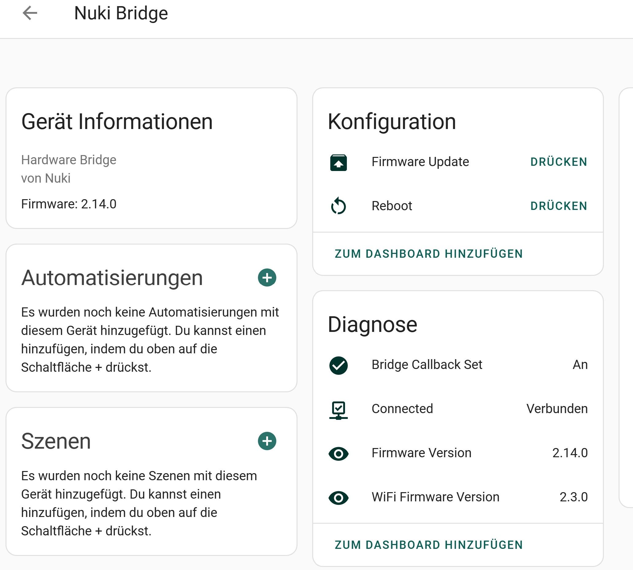Add Konfiguration card to dashboard
Viewport: 633px width, 570px height.
click(429, 254)
